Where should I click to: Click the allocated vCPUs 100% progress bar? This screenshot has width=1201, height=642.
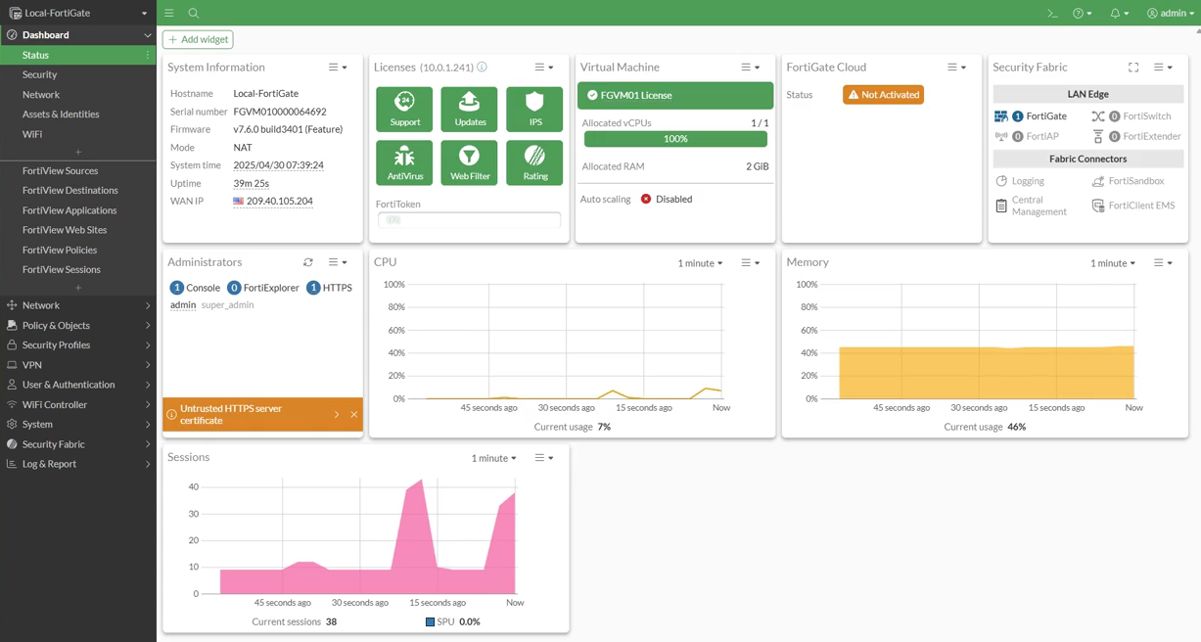675,139
